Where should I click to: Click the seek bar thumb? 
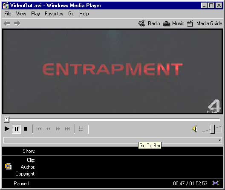(x=6, y=120)
